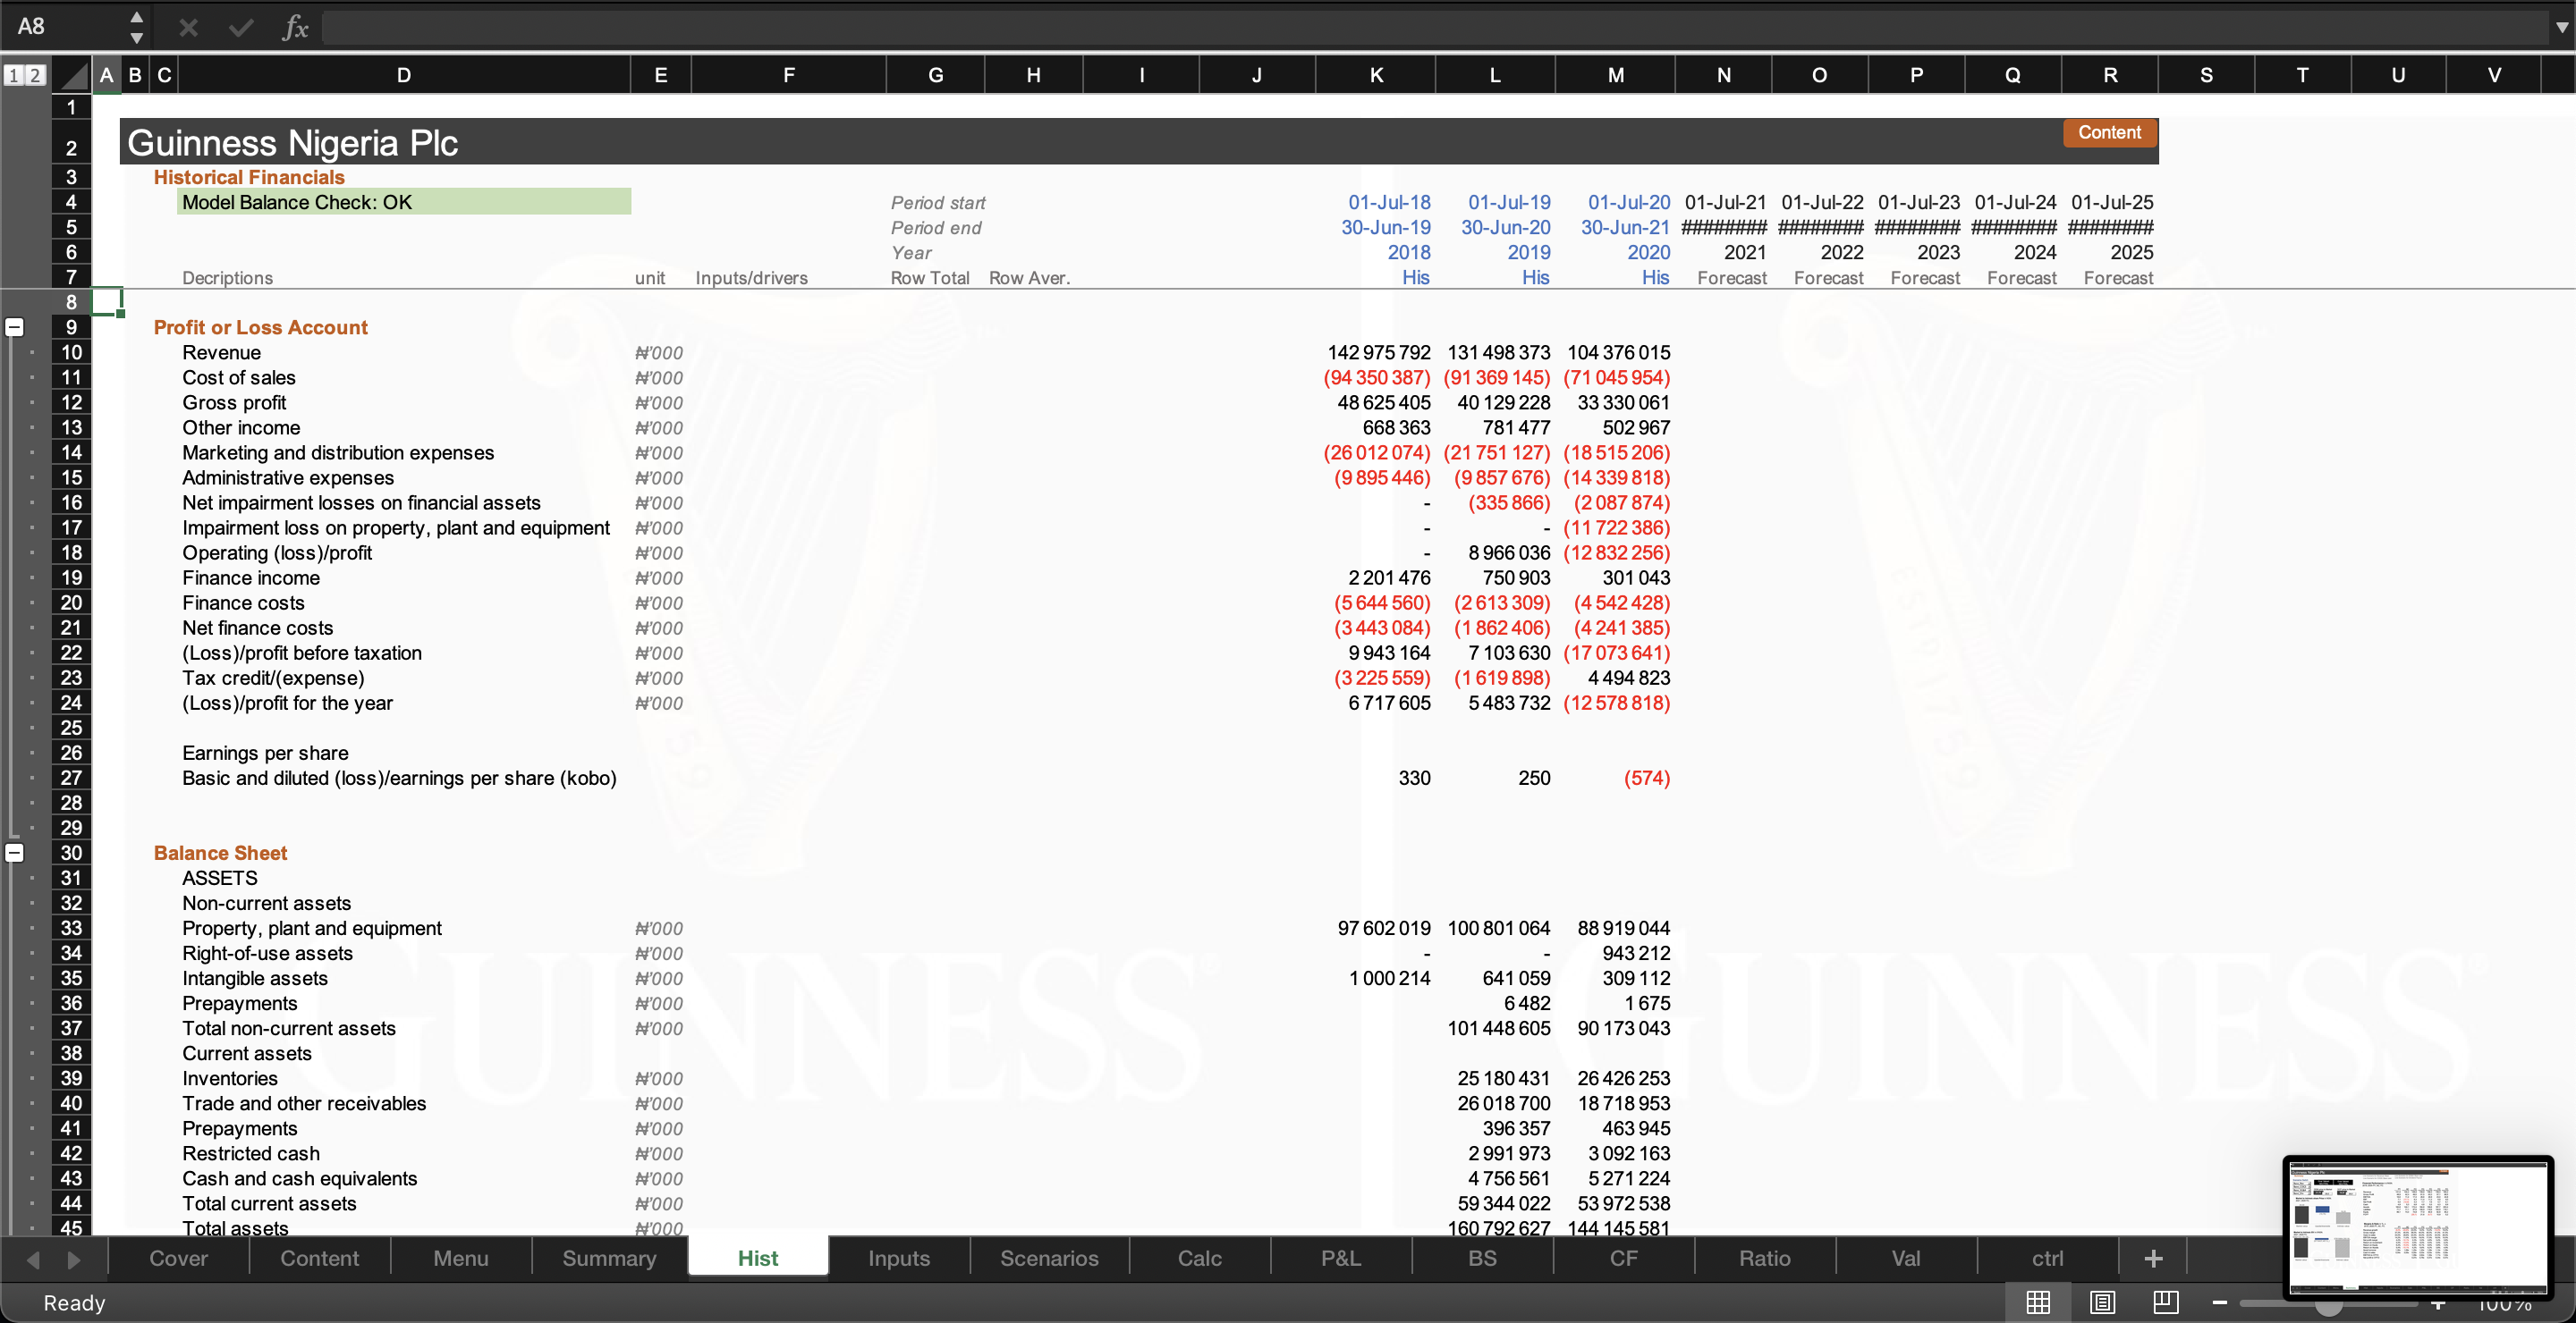Open the insert function fx button
The image size is (2576, 1323).
coord(295,27)
